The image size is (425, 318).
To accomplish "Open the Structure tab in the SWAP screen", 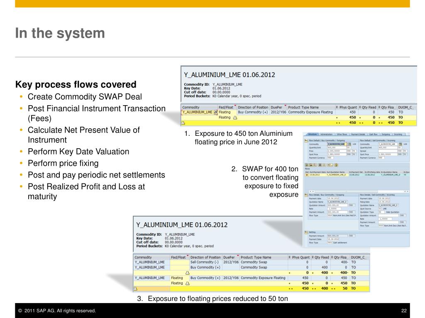I will [x=313, y=134].
